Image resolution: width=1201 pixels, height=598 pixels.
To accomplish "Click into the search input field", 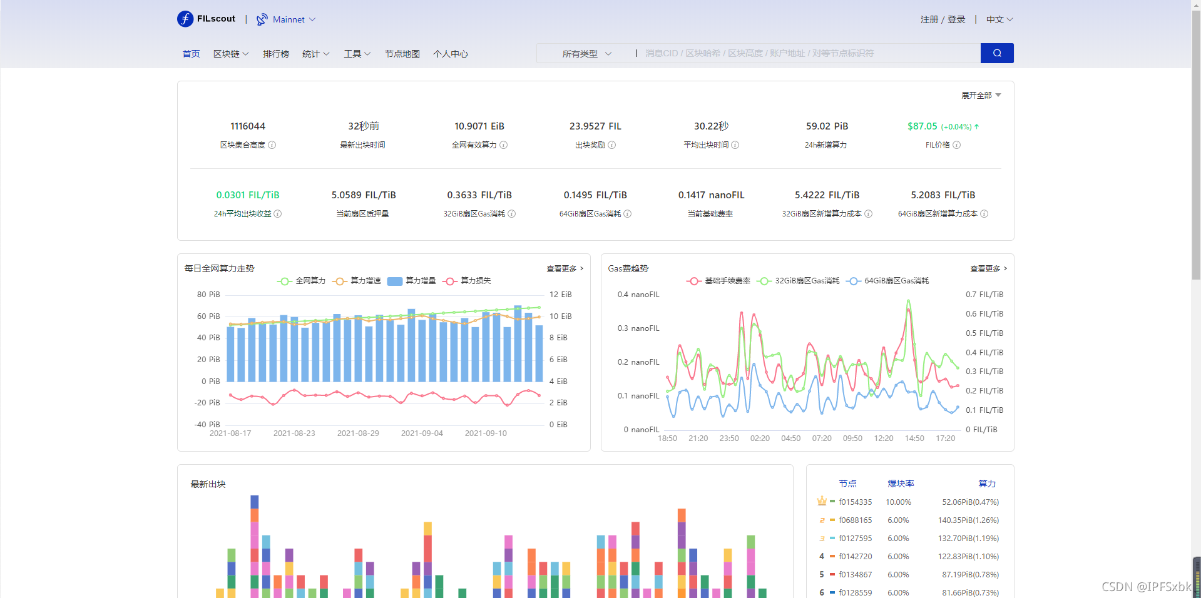I will (807, 53).
